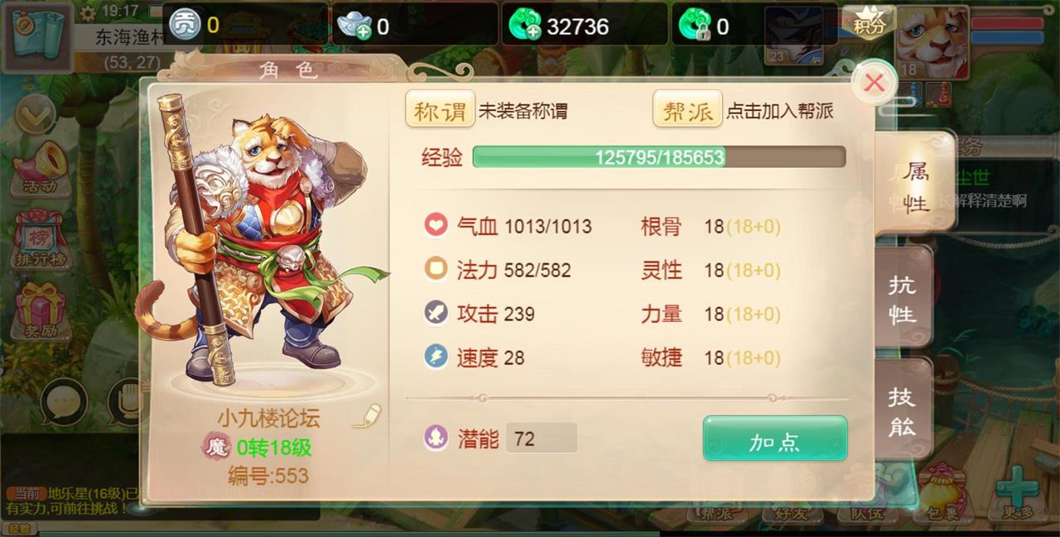Viewport: 1060px width, 537px height.
Task: Click the 称谓 title button
Action: tap(440, 109)
